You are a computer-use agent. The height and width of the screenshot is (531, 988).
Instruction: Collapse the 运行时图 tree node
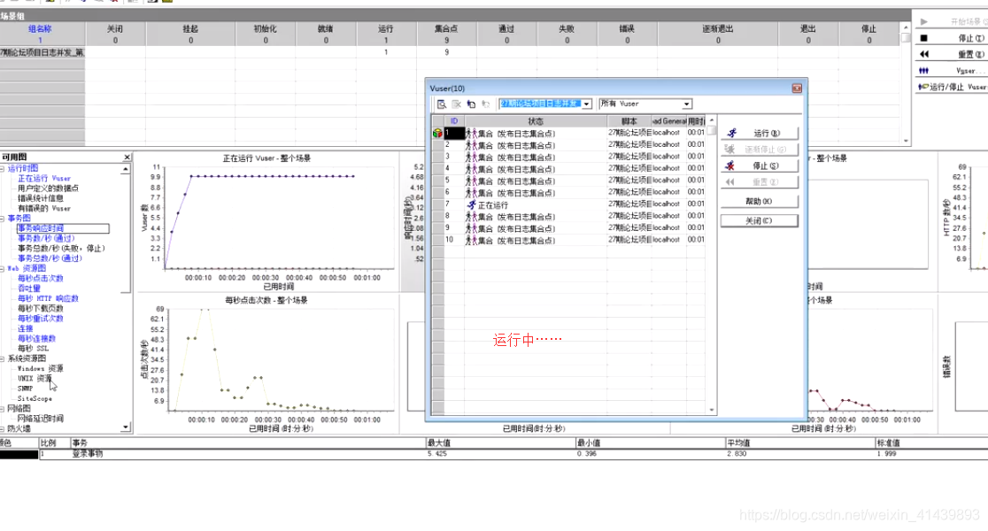coord(3,169)
